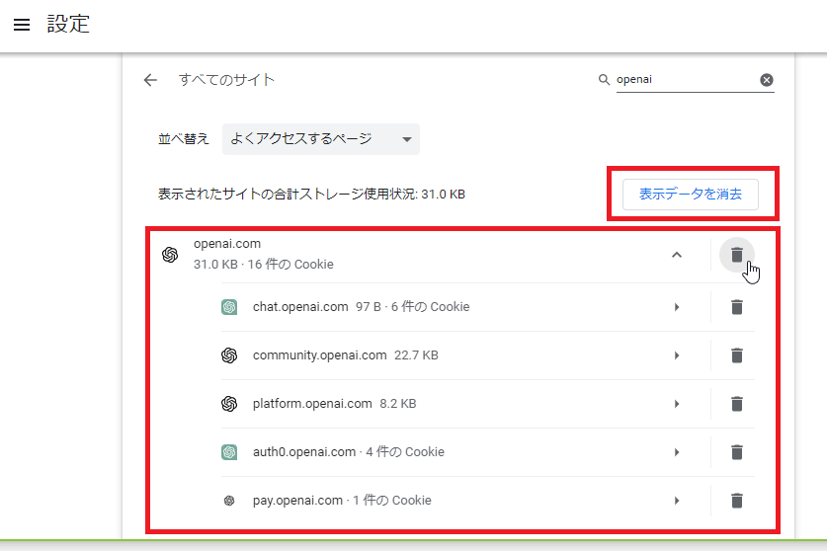Click the 表示データを消去 button
The image size is (827, 551).
tap(690, 195)
